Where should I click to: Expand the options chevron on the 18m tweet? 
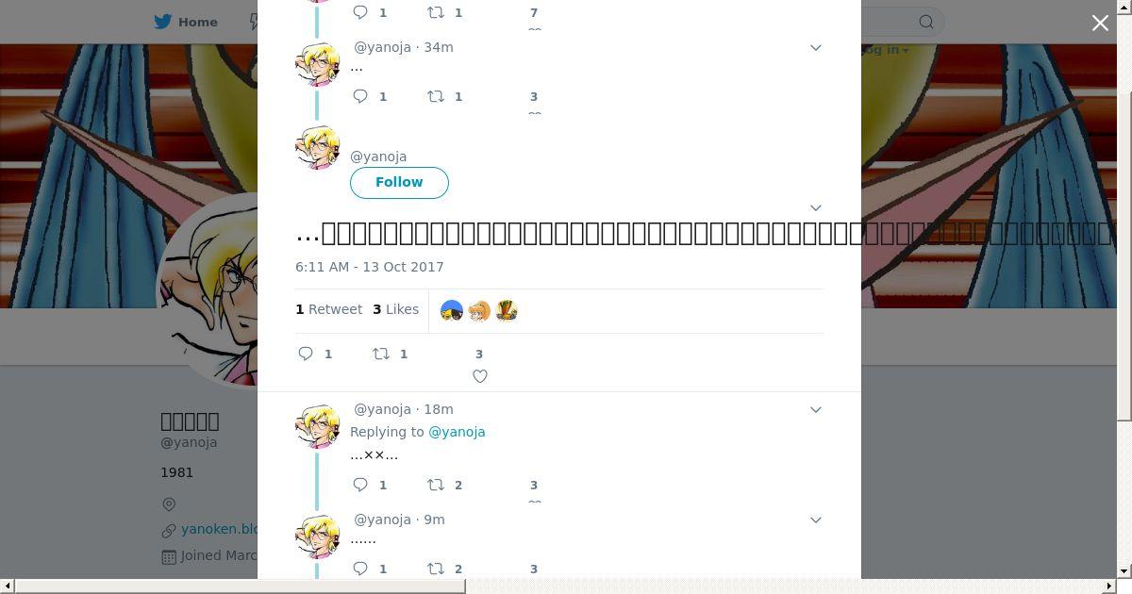[x=816, y=409]
